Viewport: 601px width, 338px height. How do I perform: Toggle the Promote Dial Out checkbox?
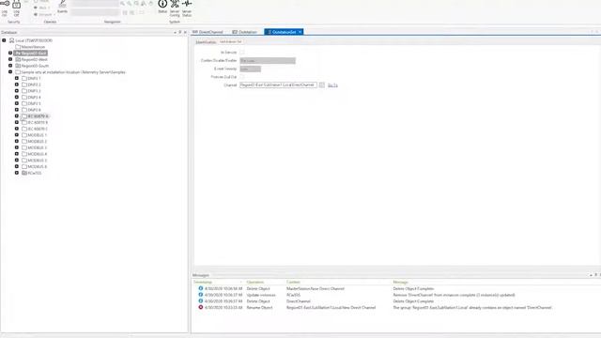coord(242,77)
